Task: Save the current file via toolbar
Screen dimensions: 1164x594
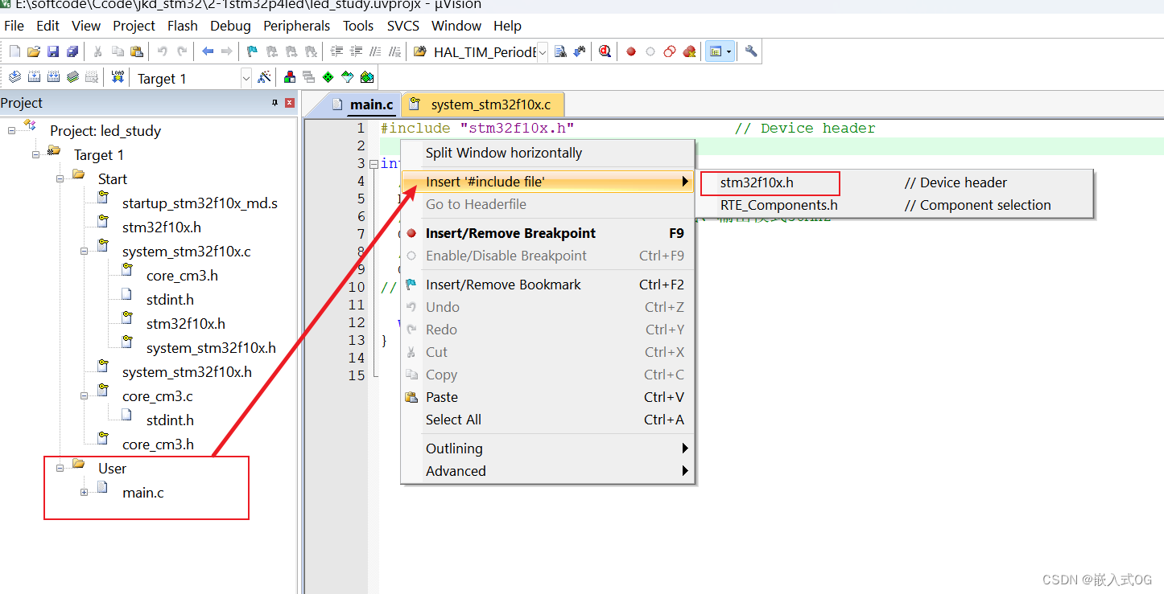Action: point(53,51)
